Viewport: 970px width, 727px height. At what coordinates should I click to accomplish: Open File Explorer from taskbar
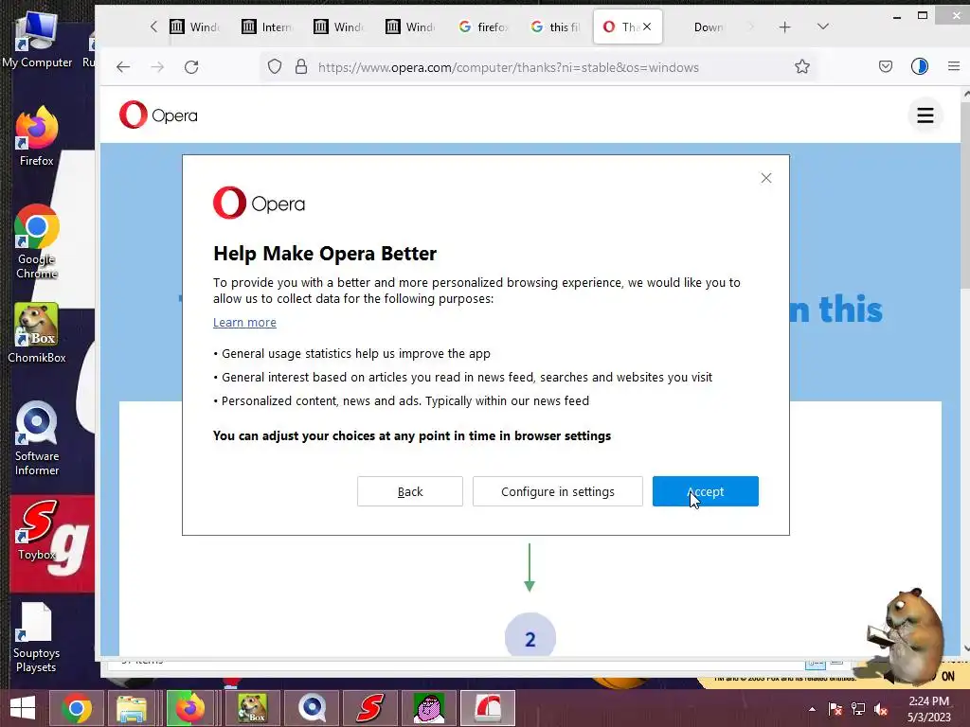point(131,708)
